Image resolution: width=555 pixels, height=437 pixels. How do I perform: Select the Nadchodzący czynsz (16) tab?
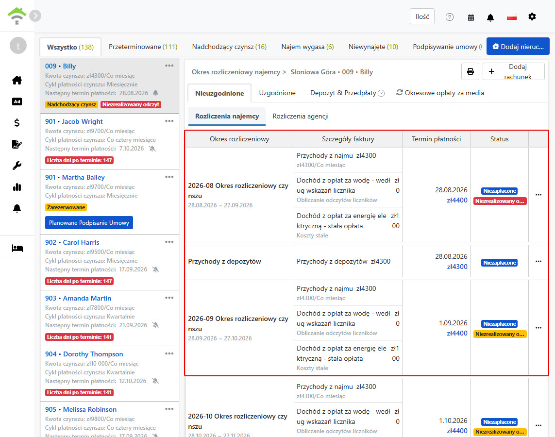(x=229, y=47)
